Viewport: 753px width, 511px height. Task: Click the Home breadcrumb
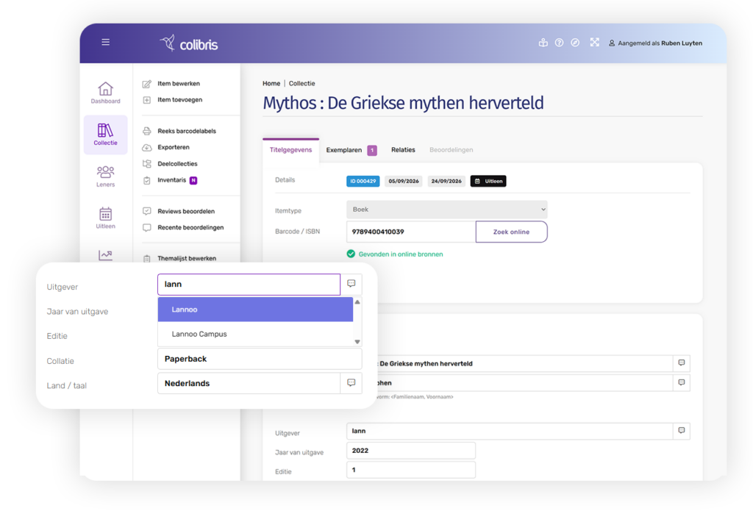pos(271,84)
